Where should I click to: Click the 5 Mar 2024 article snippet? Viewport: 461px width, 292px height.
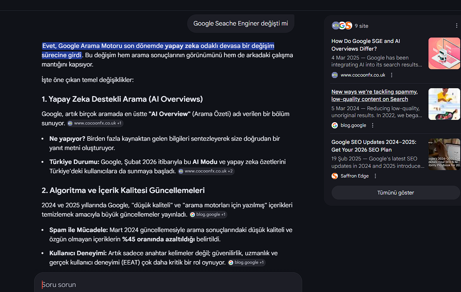pyautogui.click(x=377, y=112)
